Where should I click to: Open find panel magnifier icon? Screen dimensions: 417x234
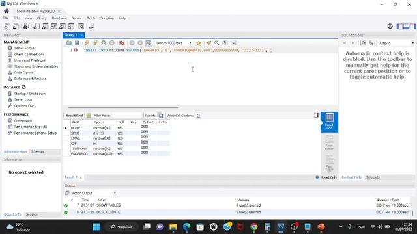(217, 43)
